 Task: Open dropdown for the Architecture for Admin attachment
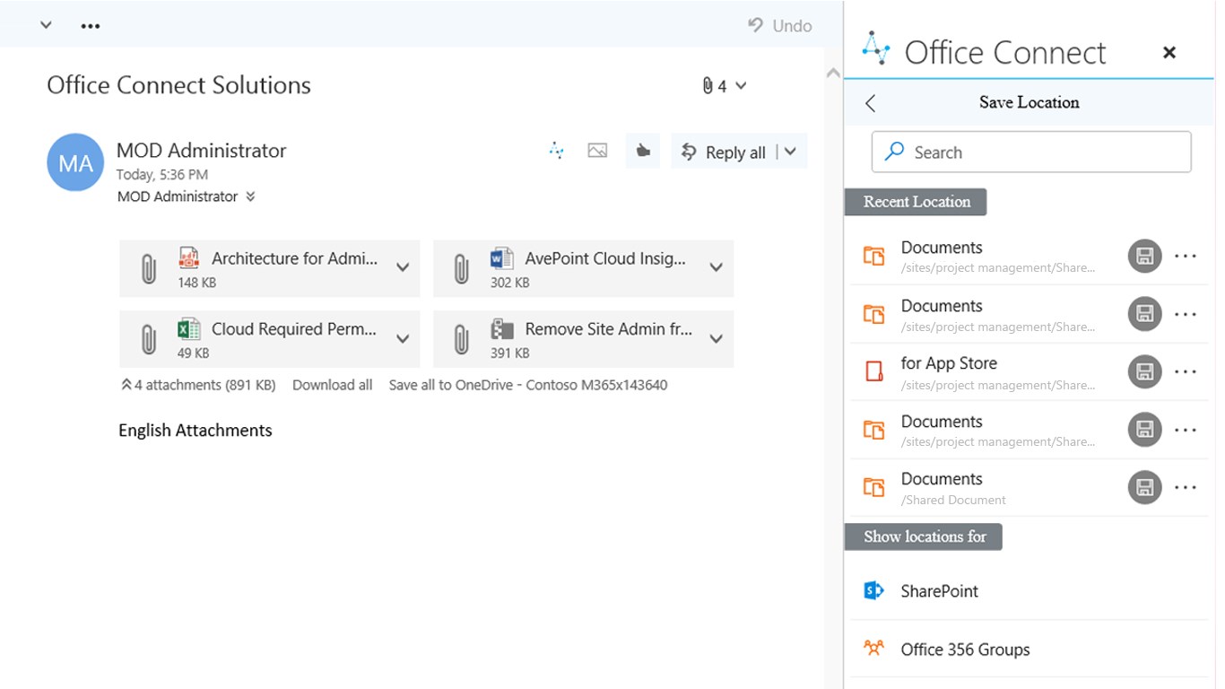tap(403, 267)
